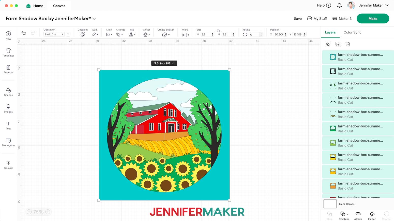Switch to the Color Sync tab
This screenshot has height=221, width=394.
point(352,32)
